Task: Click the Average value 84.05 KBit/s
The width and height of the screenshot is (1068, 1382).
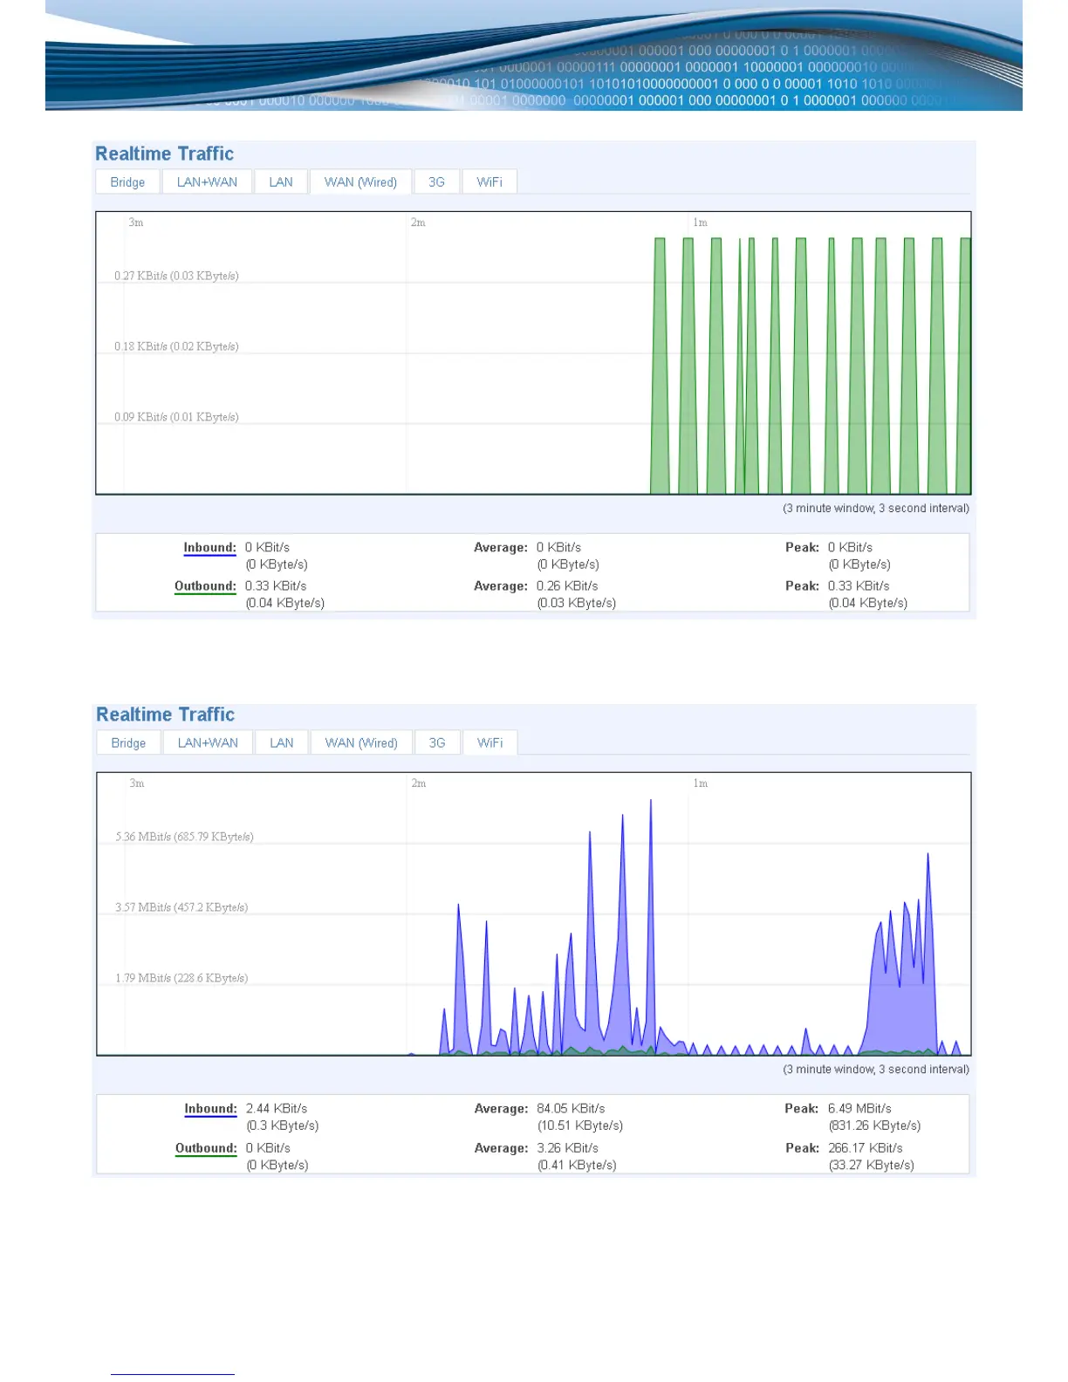Action: (571, 1109)
